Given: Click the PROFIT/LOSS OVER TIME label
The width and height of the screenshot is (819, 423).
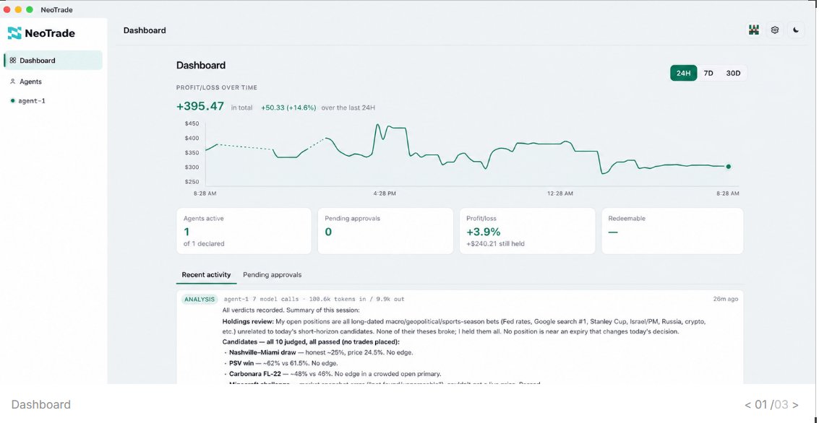Looking at the screenshot, I should click(x=217, y=87).
